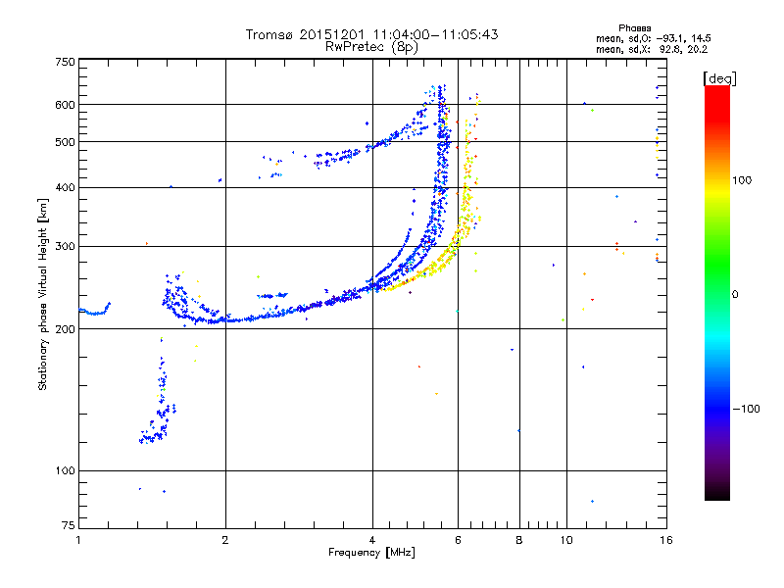This screenshot has width=784, height=588.
Task: Click the y-axis tick label '750'
Action: 65,62
